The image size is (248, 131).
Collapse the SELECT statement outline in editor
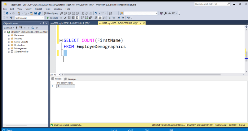click(x=61, y=41)
